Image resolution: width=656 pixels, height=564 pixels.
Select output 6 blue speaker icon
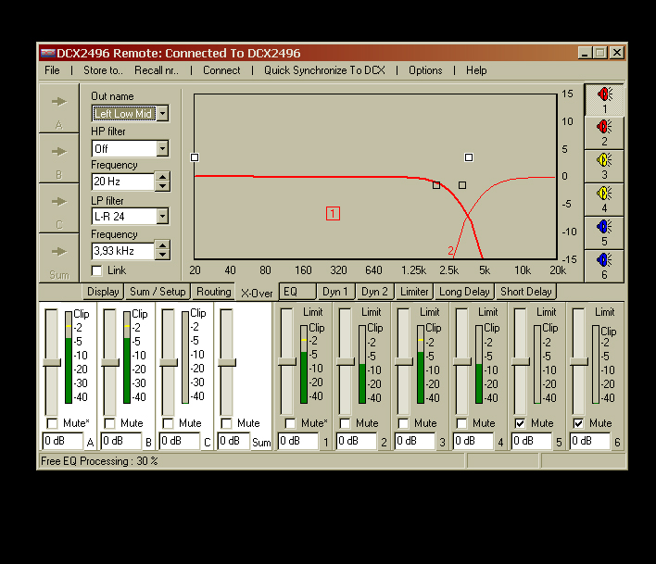(604, 267)
